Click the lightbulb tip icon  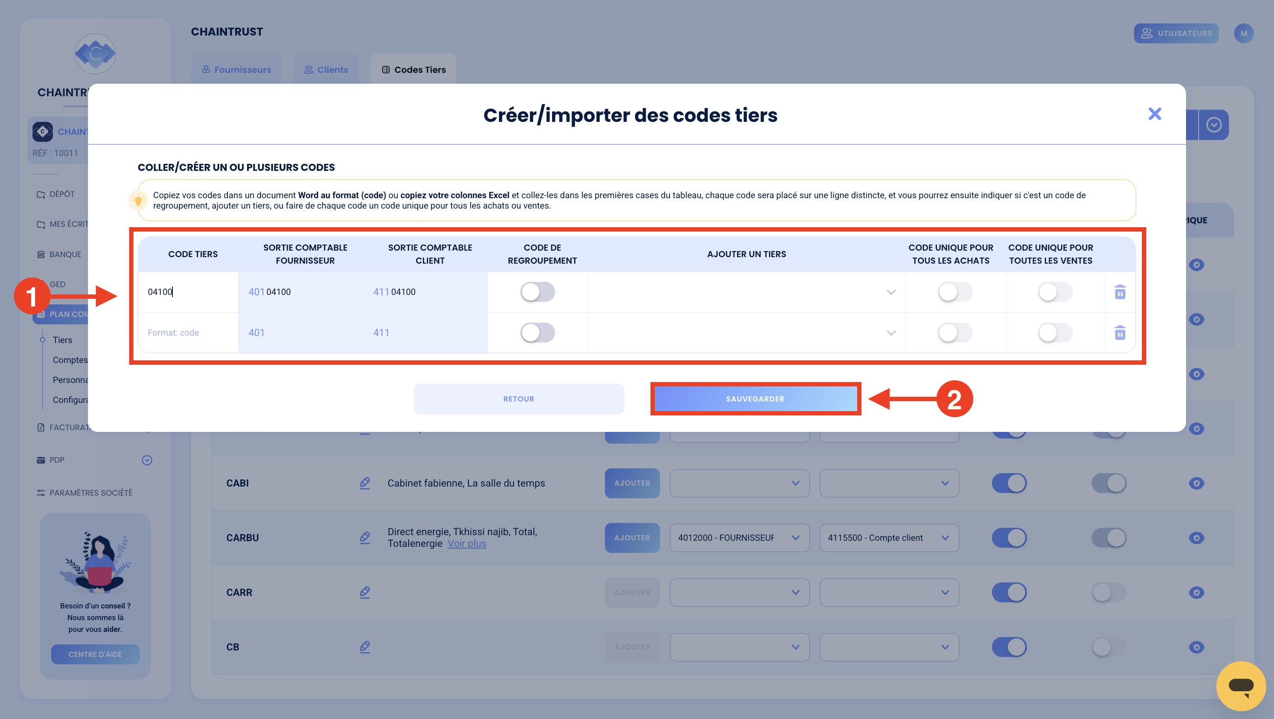click(x=138, y=200)
